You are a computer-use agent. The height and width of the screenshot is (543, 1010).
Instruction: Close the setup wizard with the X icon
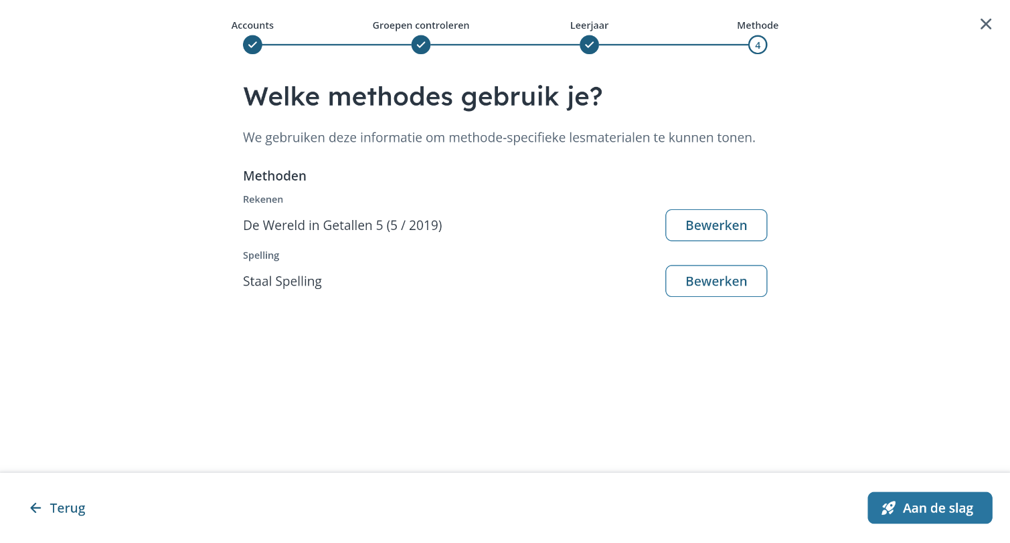986,24
